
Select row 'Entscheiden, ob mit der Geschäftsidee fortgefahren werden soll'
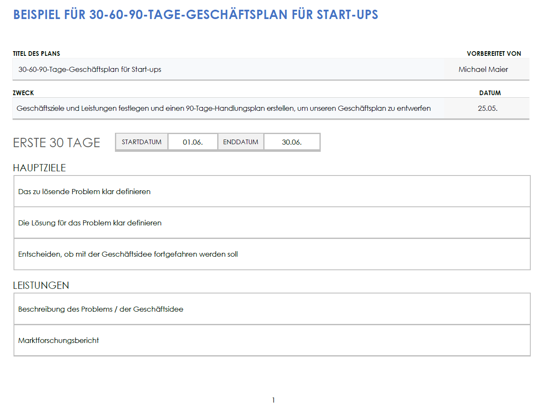pos(272,254)
